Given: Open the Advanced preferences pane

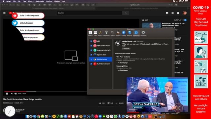Looking at the screenshot, I should click(x=143, y=33).
